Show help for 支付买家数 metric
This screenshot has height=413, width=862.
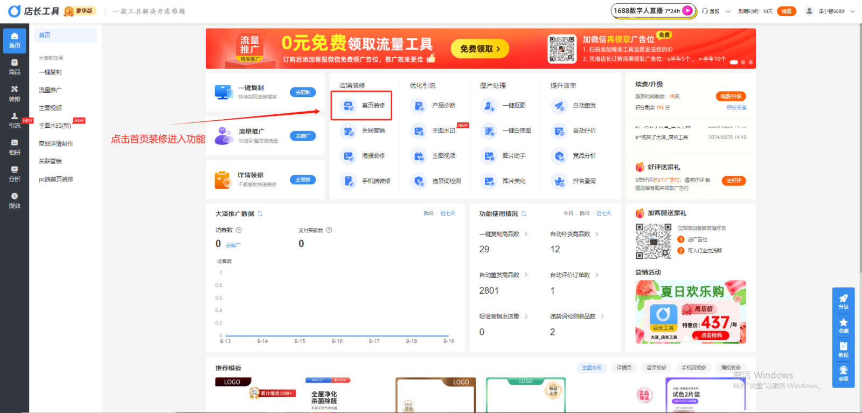329,230
